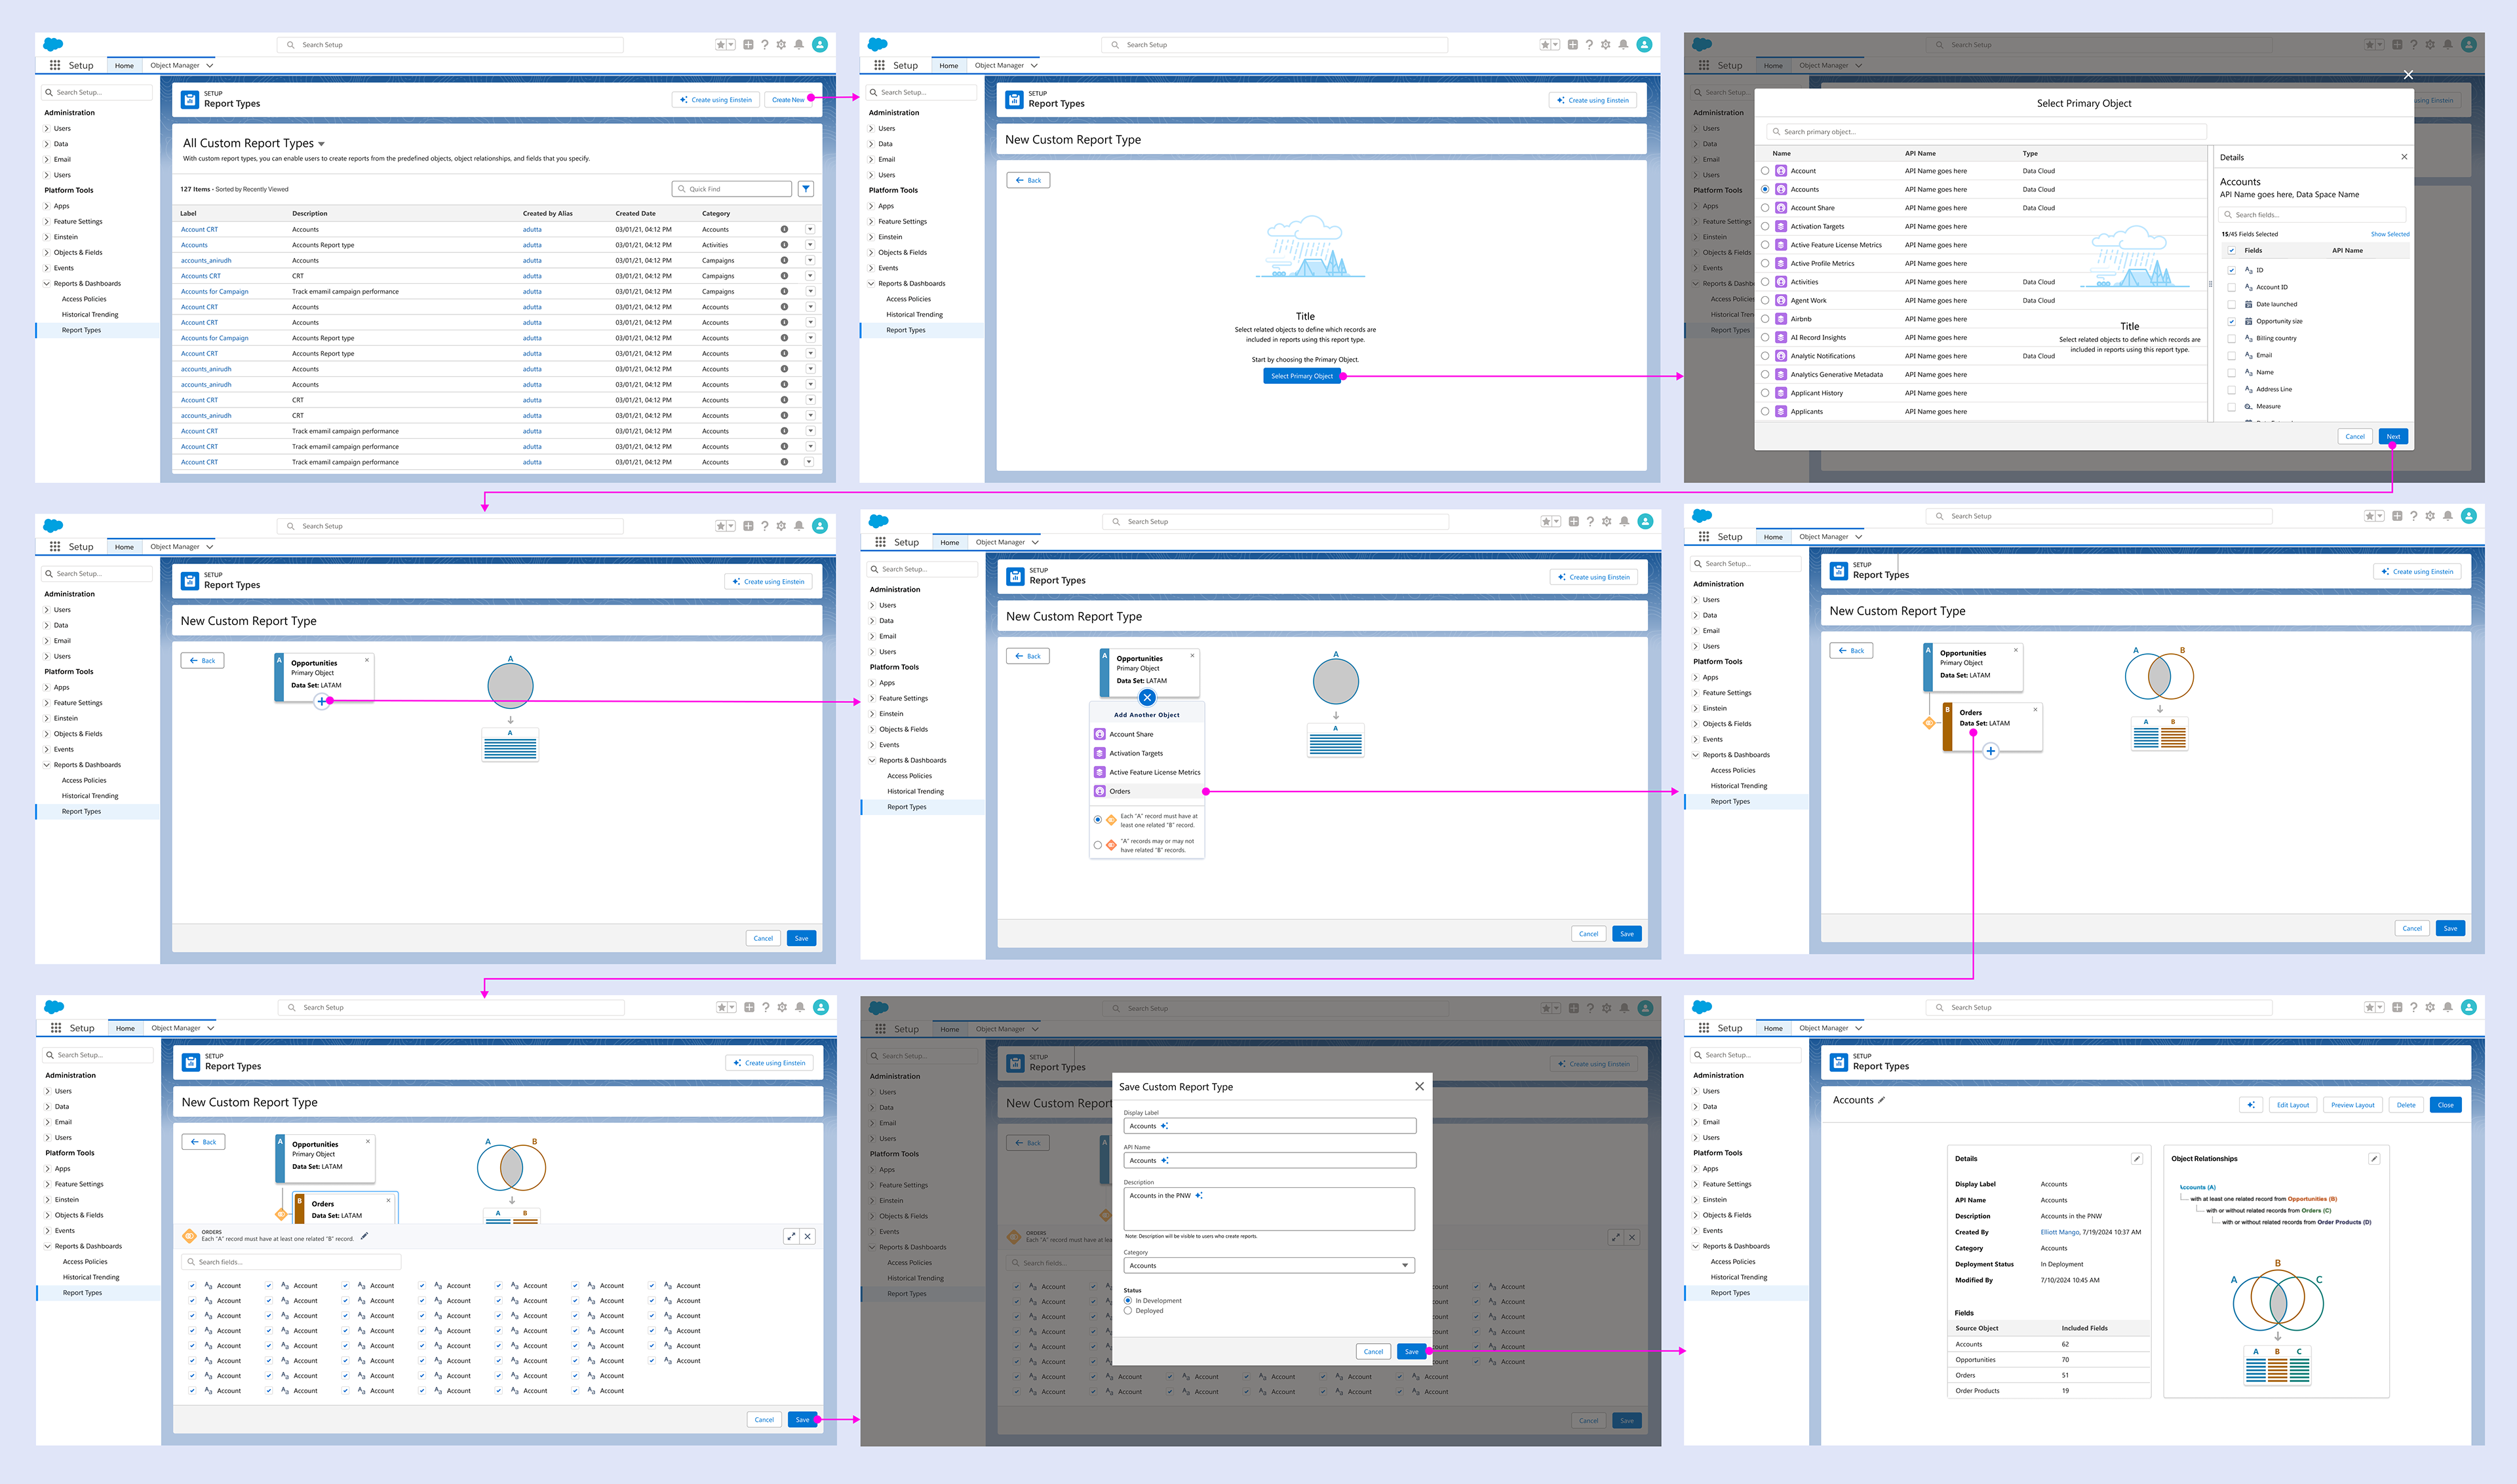Check the Billing country field checkbox
Viewport: 2517px width, 1484px height.
point(2231,338)
